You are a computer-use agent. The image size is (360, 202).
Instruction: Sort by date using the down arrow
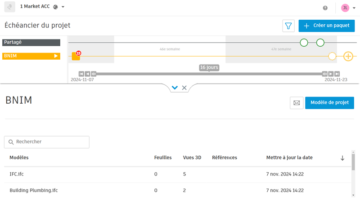point(342,158)
